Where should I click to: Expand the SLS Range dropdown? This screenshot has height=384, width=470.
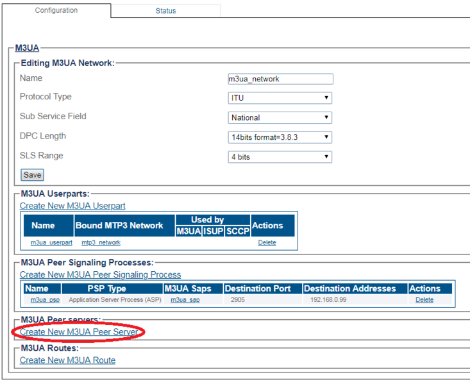[280, 157]
